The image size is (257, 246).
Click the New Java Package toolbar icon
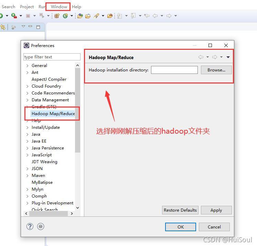point(57,16)
